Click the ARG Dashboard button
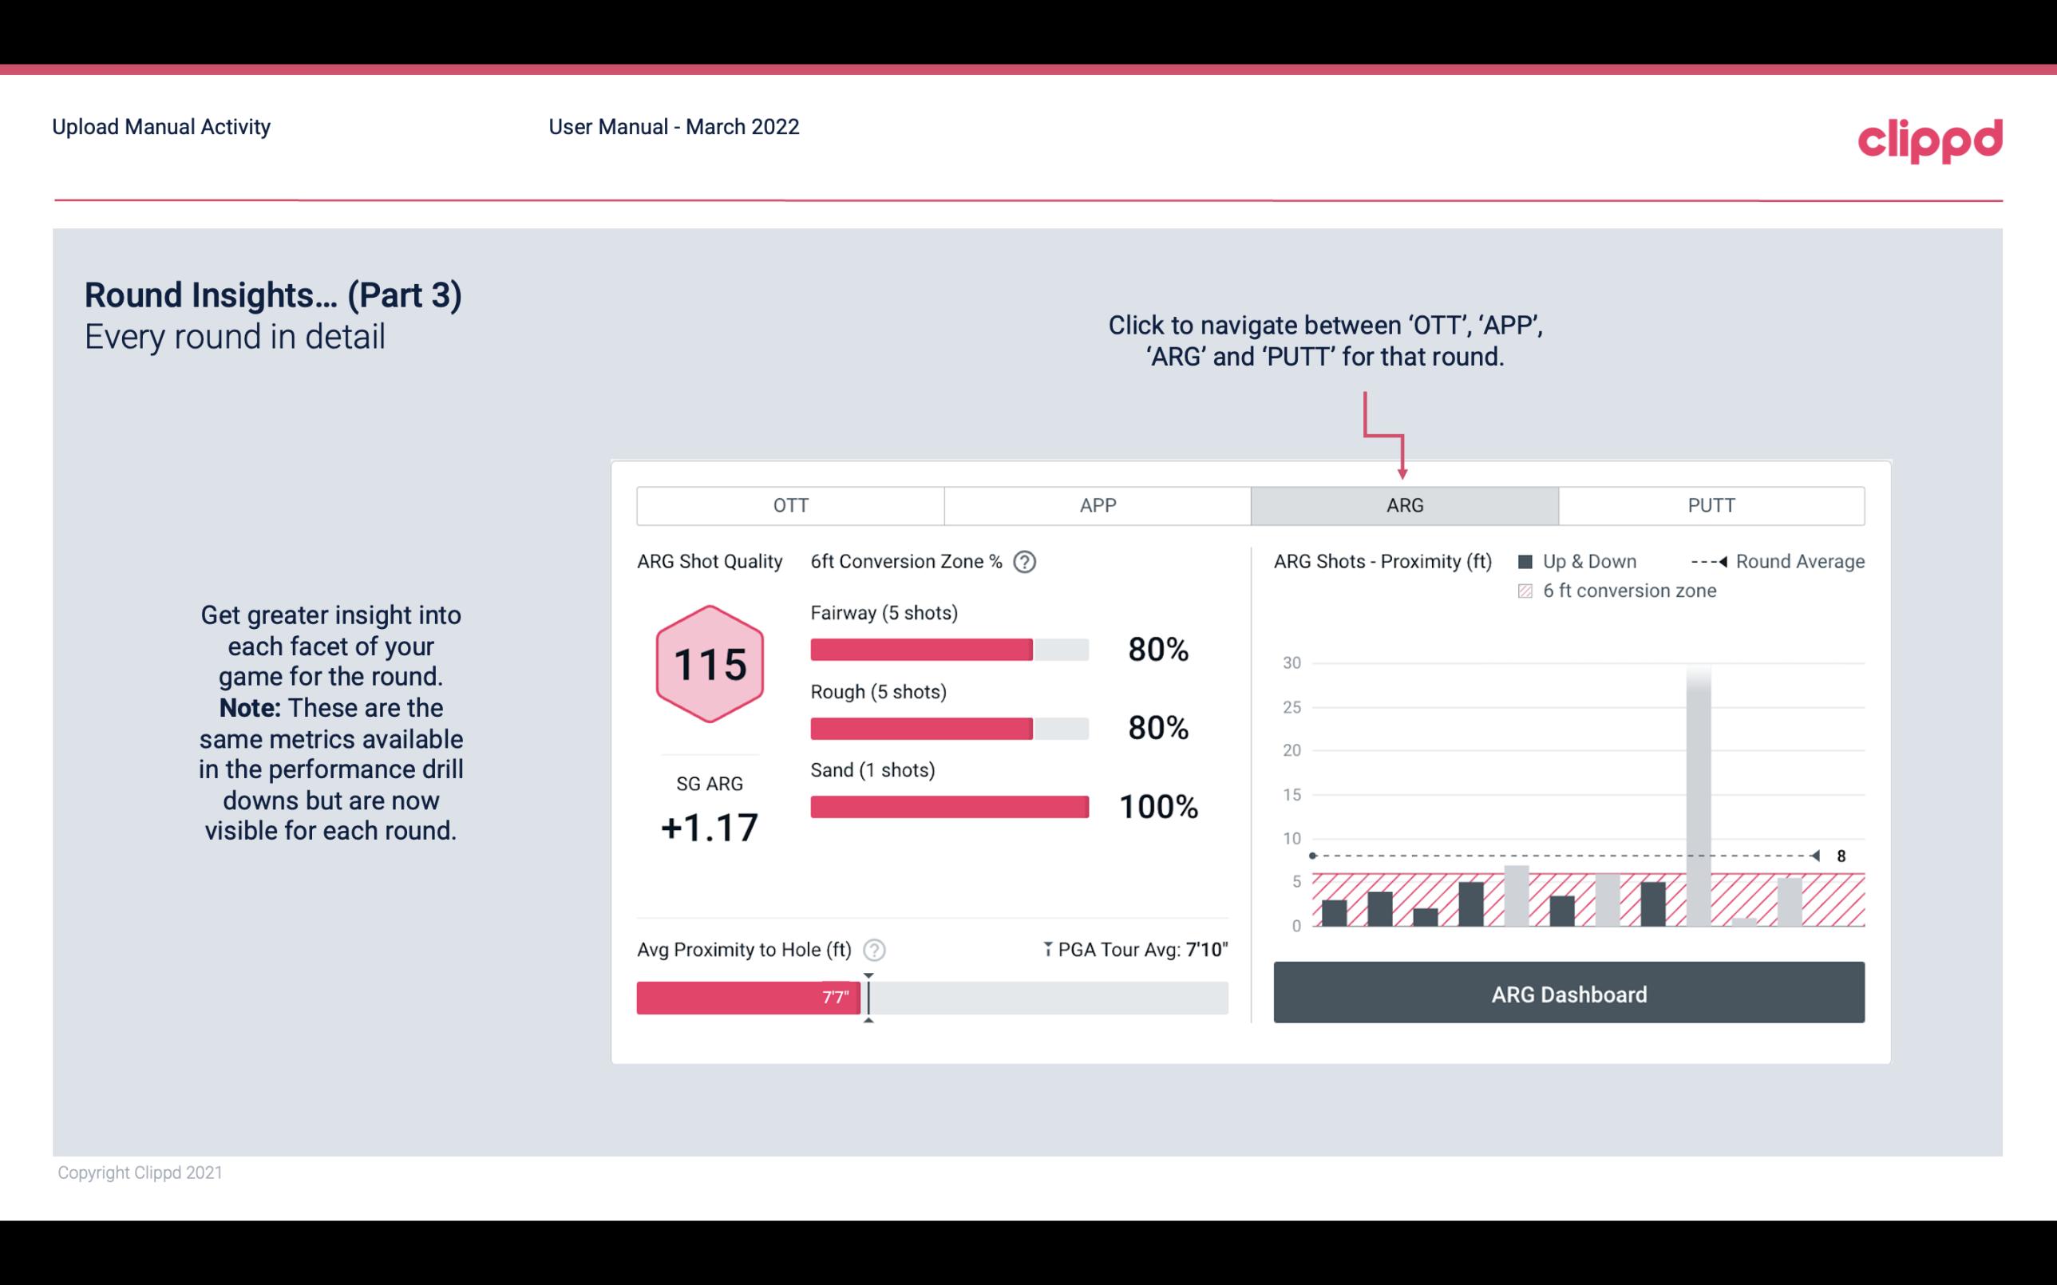 1570,994
